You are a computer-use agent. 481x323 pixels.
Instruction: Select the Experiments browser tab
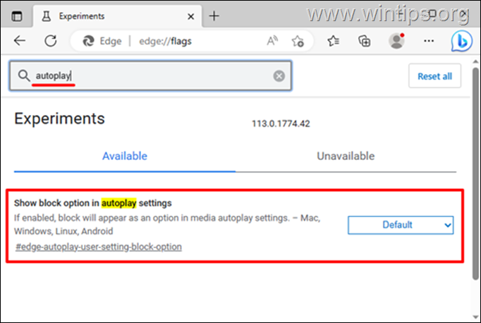pyautogui.click(x=117, y=16)
